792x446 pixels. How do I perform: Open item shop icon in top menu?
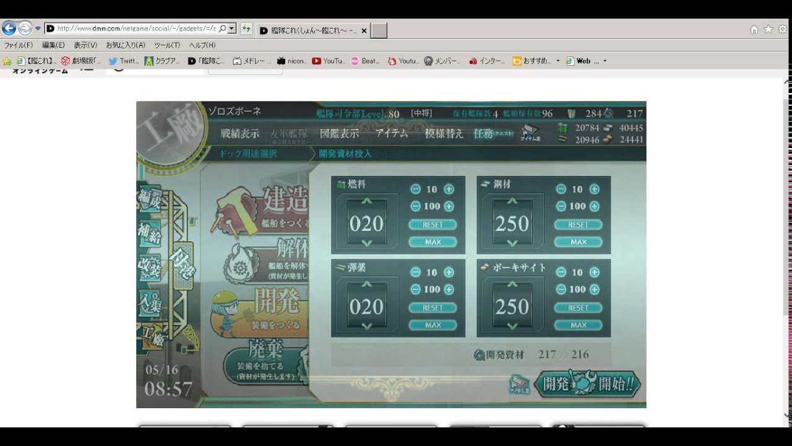[530, 132]
